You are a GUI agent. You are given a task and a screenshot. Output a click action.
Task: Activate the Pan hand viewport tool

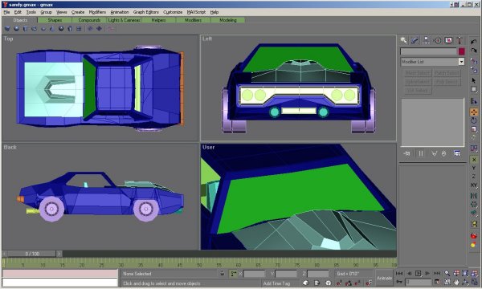point(456,282)
